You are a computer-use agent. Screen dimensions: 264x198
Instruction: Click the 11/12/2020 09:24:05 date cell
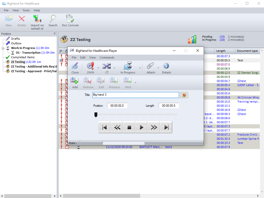point(119,147)
